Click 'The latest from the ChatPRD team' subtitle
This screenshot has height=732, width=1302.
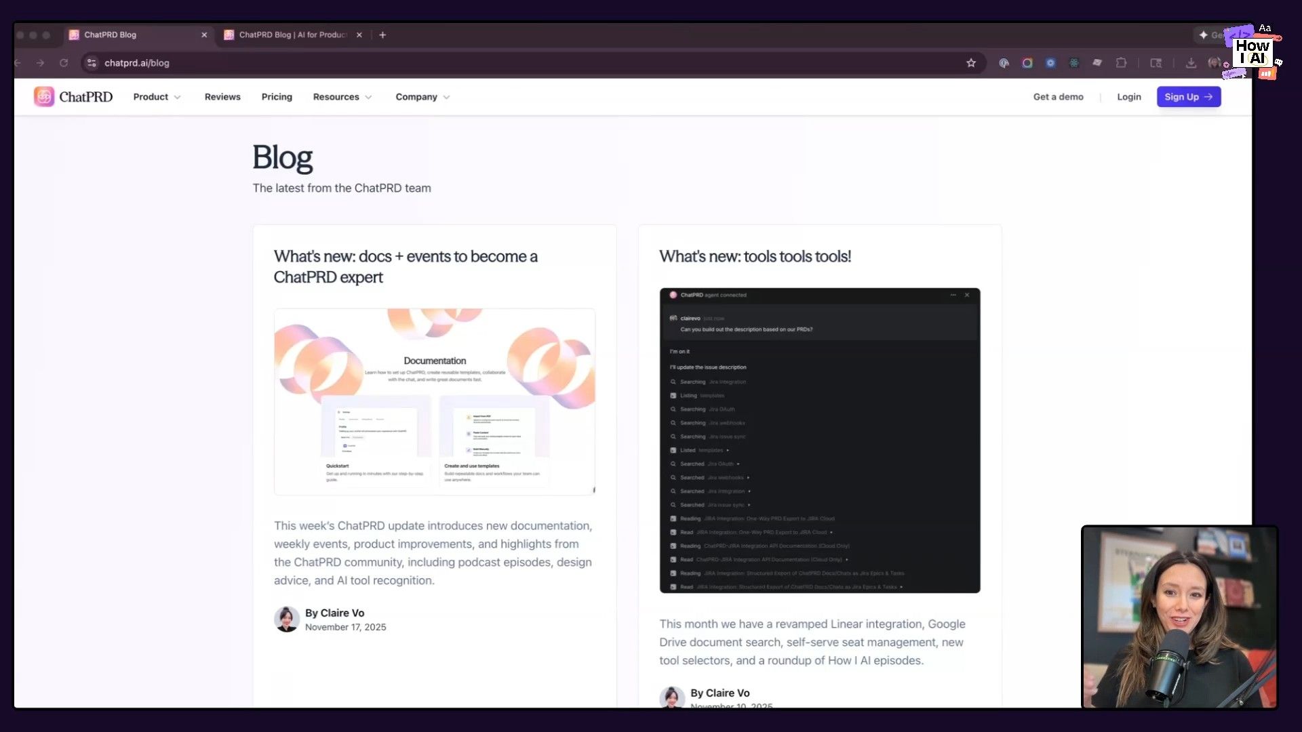pyautogui.click(x=342, y=188)
